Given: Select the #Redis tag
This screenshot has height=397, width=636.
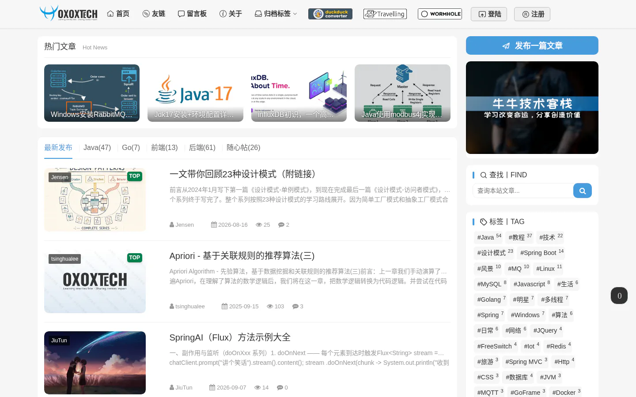Looking at the screenshot, I should coord(558,346).
